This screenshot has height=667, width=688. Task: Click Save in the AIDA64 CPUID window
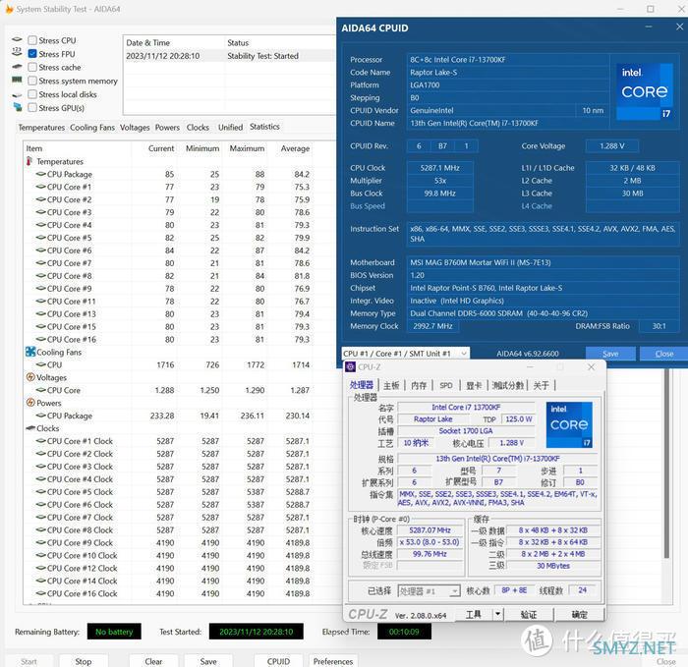click(610, 354)
